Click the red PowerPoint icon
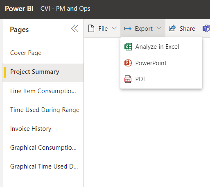 tap(128, 63)
